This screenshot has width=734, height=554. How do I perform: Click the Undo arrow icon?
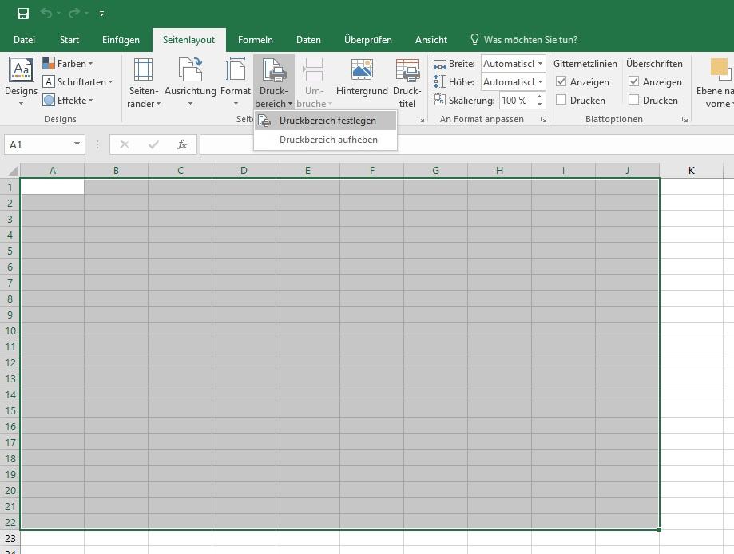tap(46, 13)
